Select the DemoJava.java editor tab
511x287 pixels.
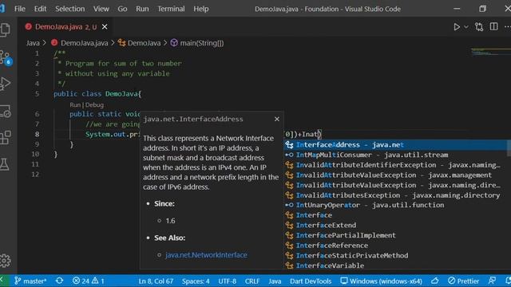(65, 26)
